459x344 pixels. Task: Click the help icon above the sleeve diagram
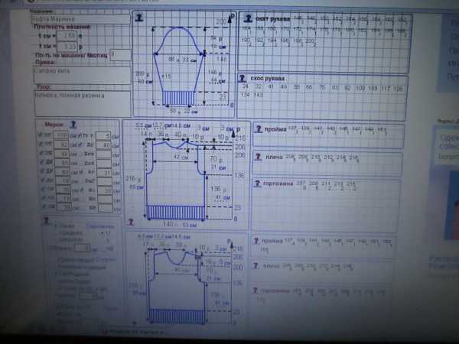[140, 17]
